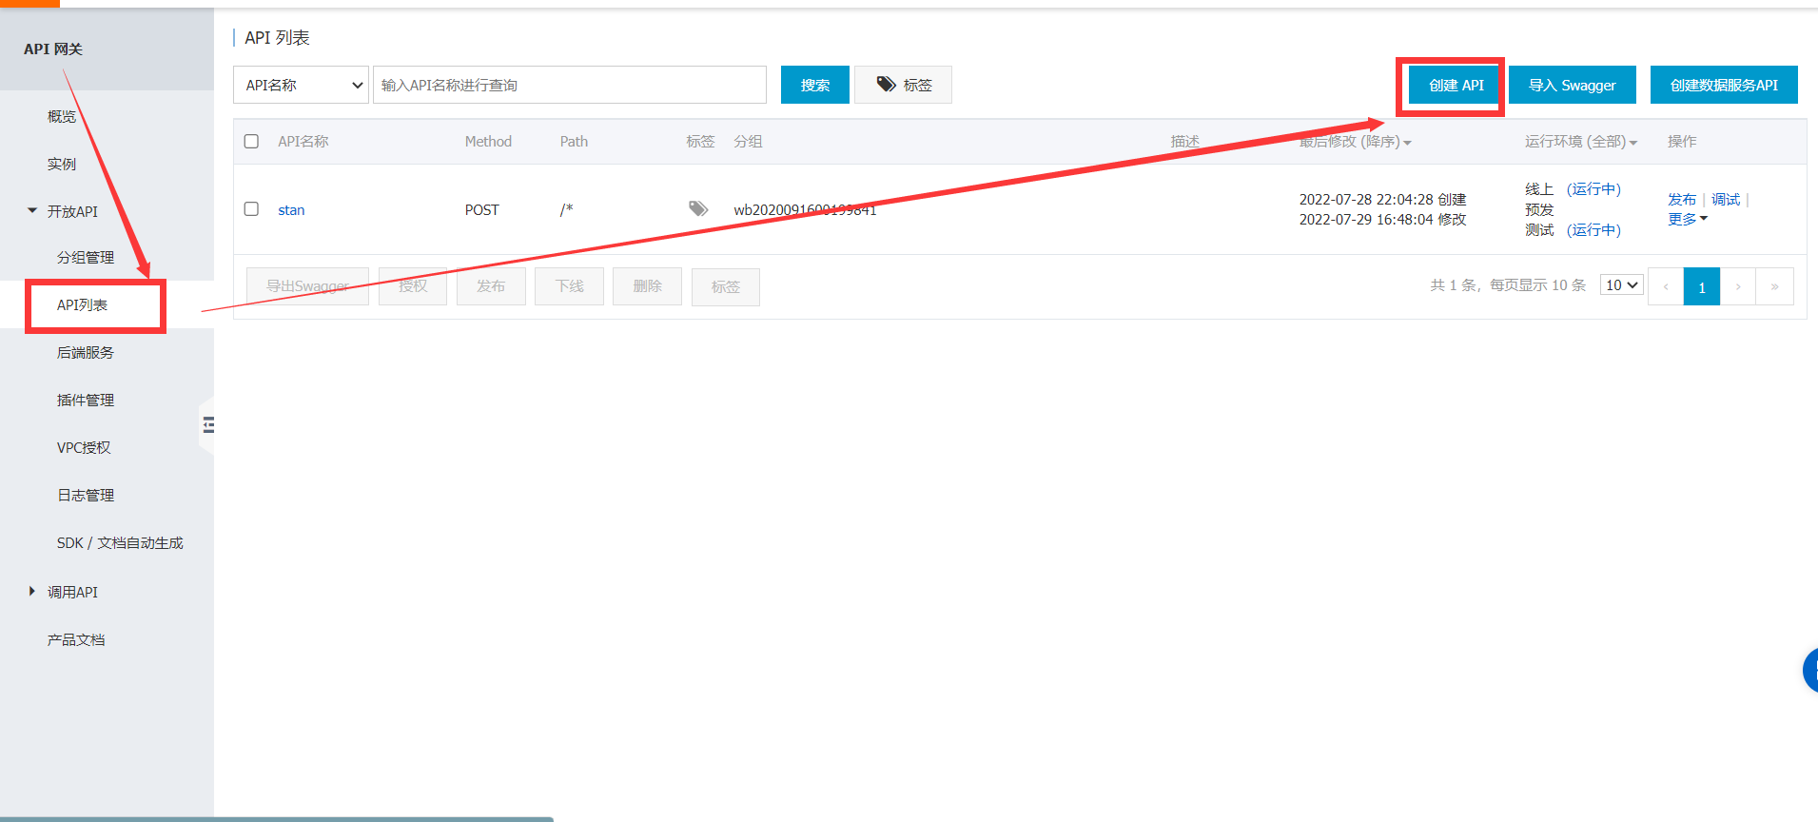Open 实例 in the sidebar

(x=62, y=164)
